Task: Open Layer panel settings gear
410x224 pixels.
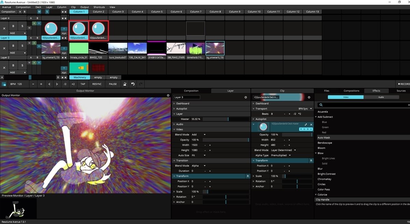Action: (245, 97)
